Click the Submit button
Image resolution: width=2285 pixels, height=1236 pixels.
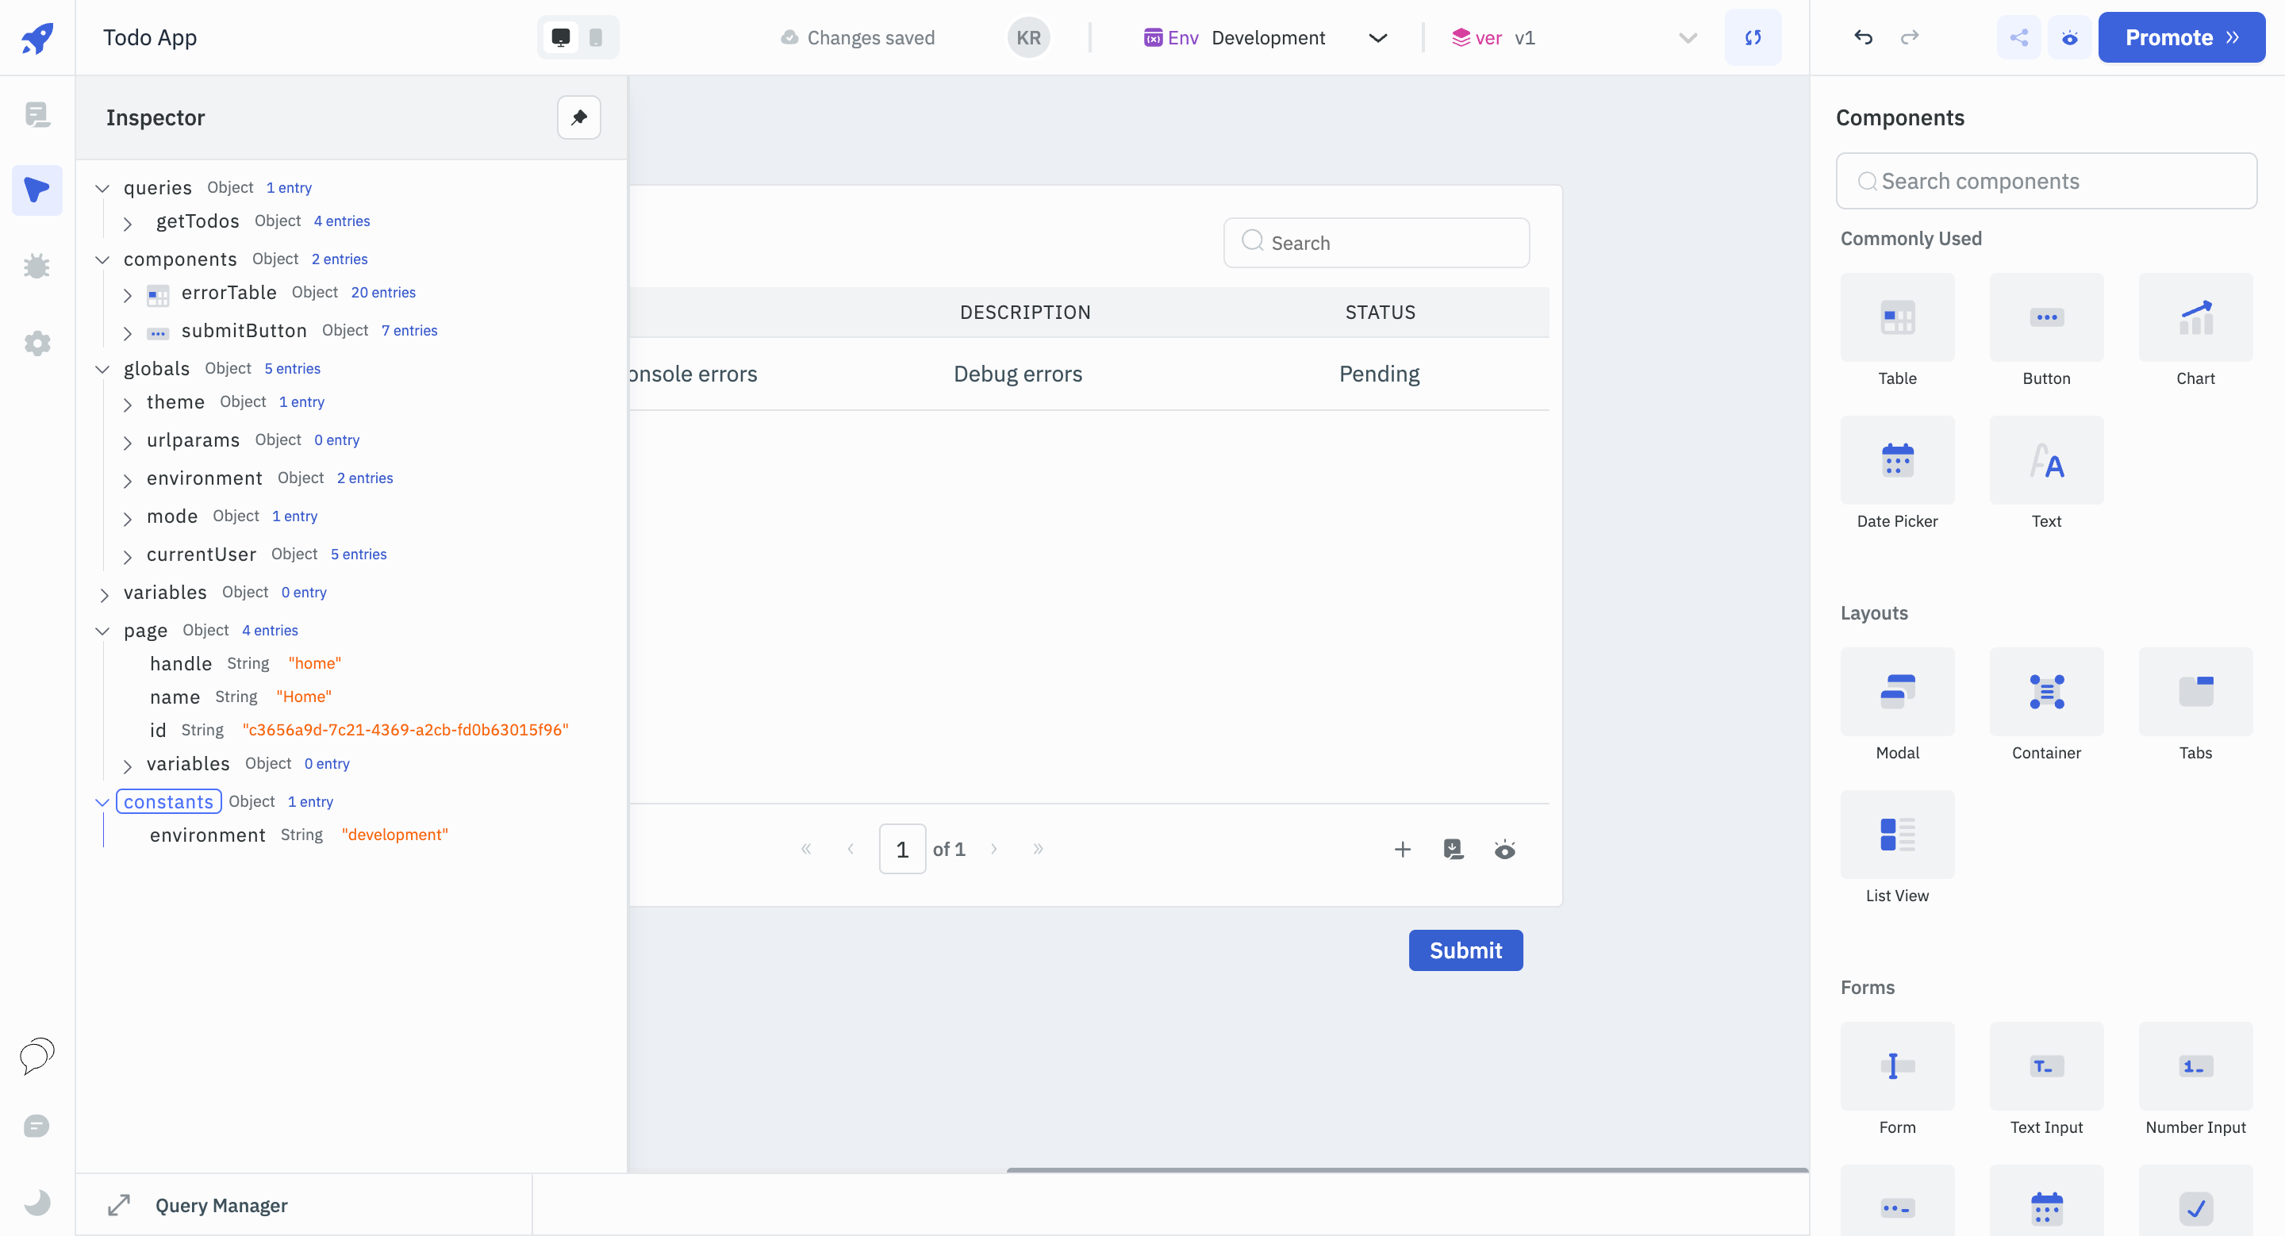(1466, 950)
